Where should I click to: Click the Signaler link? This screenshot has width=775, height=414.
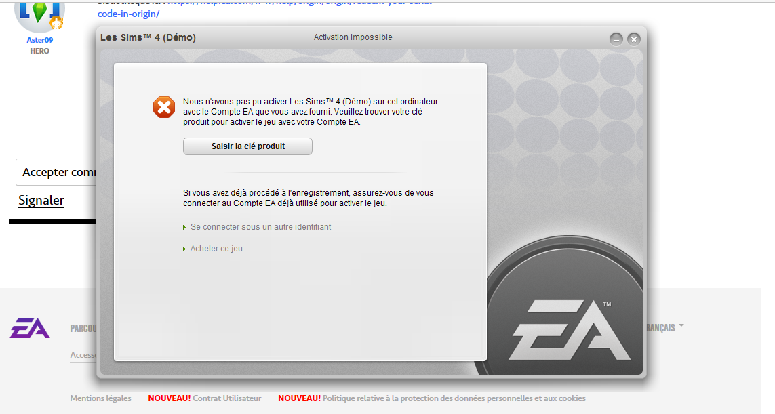pyautogui.click(x=41, y=200)
